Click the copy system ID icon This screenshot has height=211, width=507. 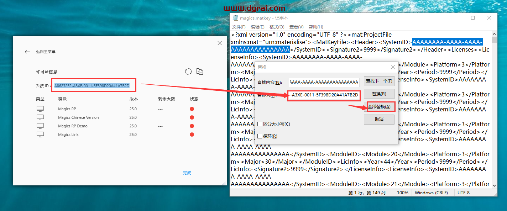[200, 72]
